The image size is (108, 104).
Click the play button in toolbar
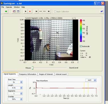26,11
